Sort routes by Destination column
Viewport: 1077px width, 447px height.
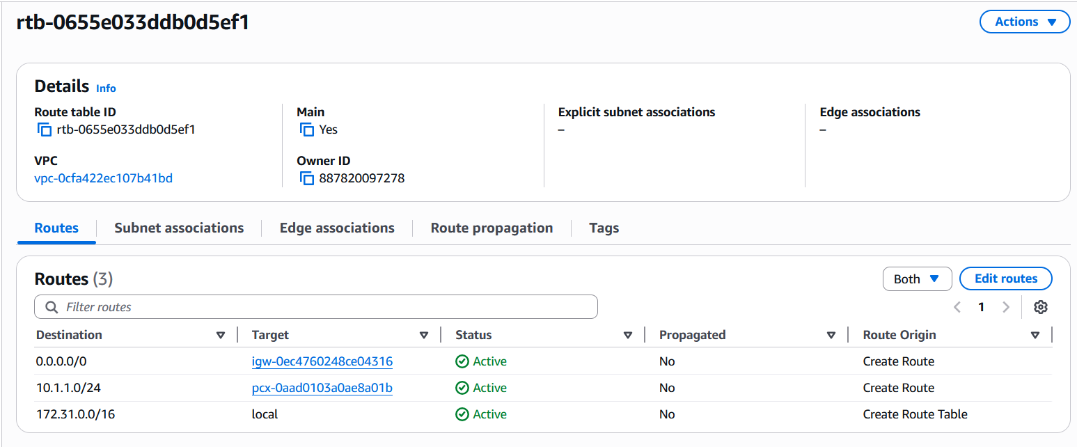(221, 335)
